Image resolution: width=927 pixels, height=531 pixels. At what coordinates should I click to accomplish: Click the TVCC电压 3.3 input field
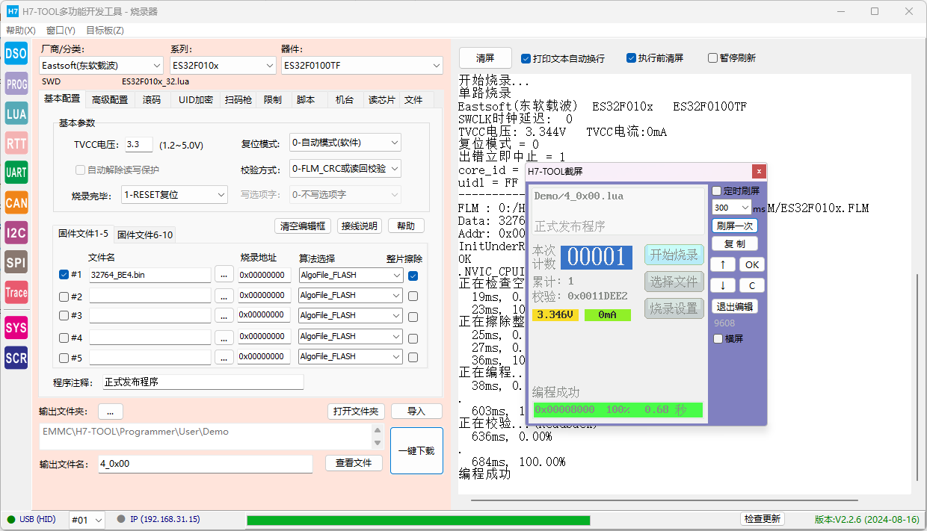(139, 145)
